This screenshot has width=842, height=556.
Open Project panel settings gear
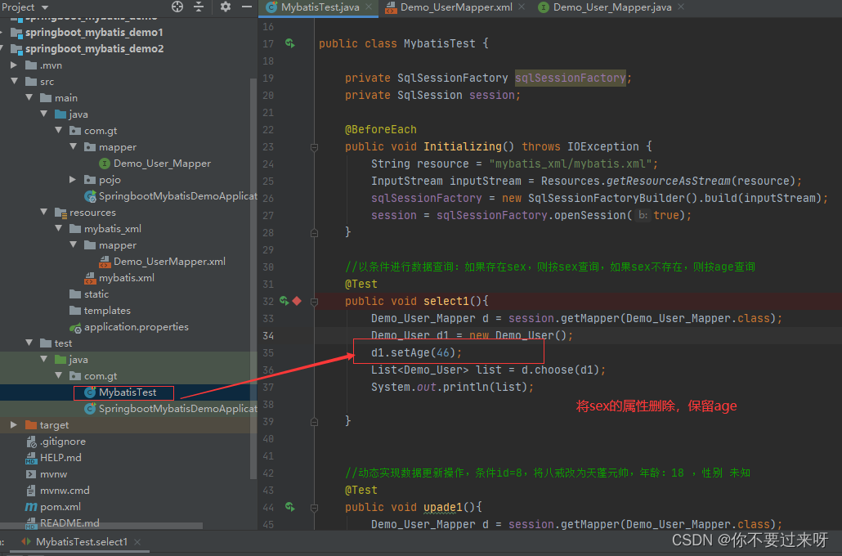pyautogui.click(x=226, y=7)
